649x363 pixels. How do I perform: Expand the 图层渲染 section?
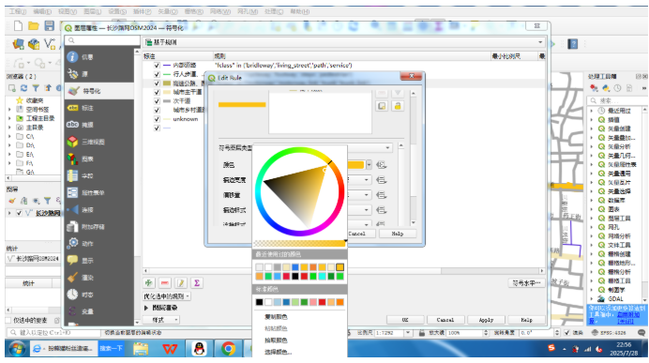146,308
